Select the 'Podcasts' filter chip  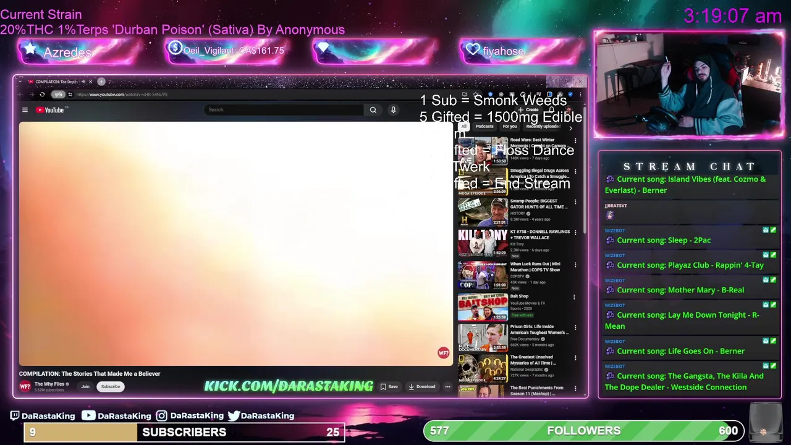(484, 127)
